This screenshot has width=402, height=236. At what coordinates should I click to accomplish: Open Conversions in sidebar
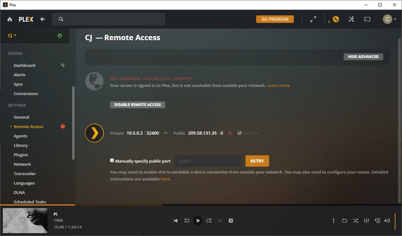point(26,94)
